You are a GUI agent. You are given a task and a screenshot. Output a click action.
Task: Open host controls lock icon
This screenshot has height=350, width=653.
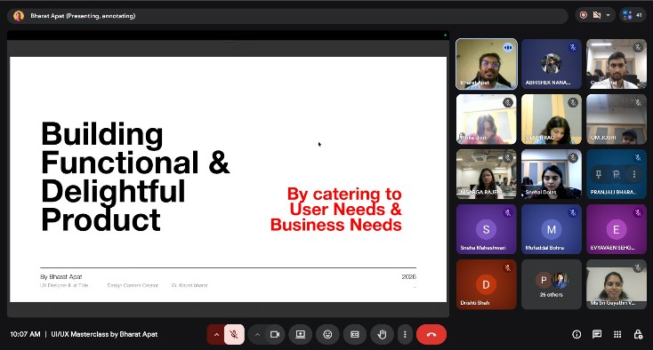638,334
